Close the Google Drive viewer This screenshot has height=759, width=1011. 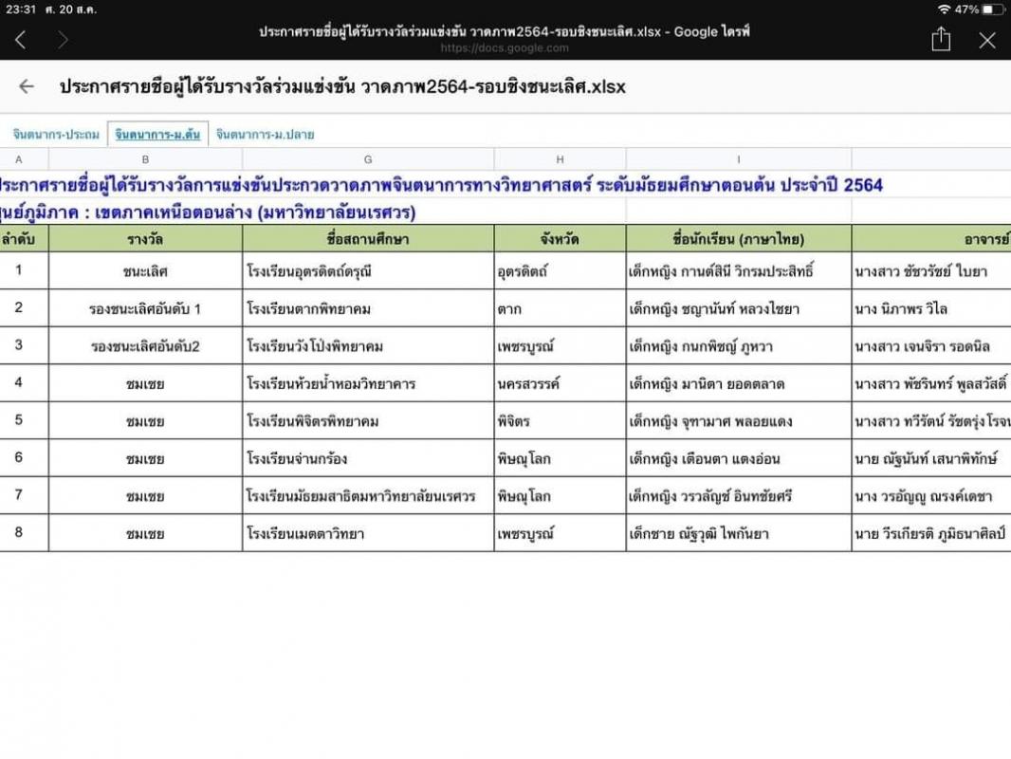pos(987,40)
